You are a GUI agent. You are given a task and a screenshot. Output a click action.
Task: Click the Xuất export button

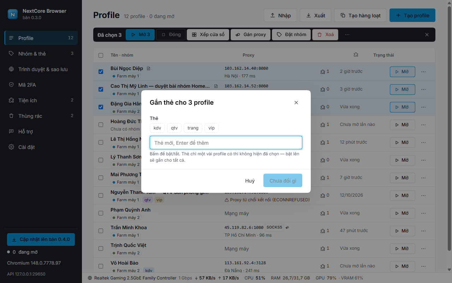click(315, 15)
